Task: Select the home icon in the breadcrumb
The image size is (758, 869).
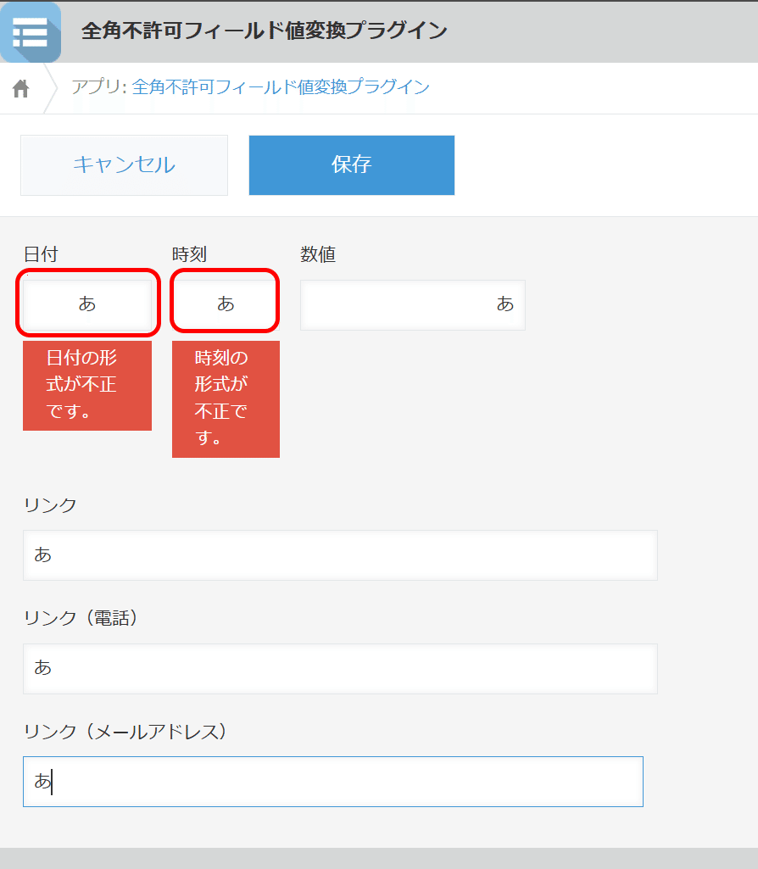Action: click(20, 87)
